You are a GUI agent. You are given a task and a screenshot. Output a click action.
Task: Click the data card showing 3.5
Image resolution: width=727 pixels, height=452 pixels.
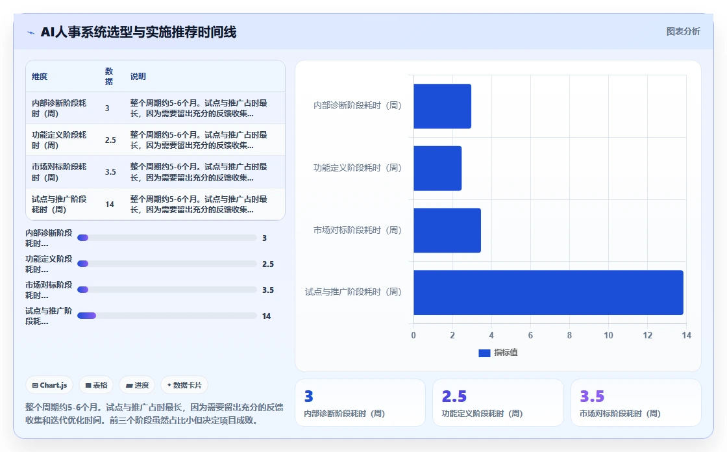pyautogui.click(x=635, y=403)
